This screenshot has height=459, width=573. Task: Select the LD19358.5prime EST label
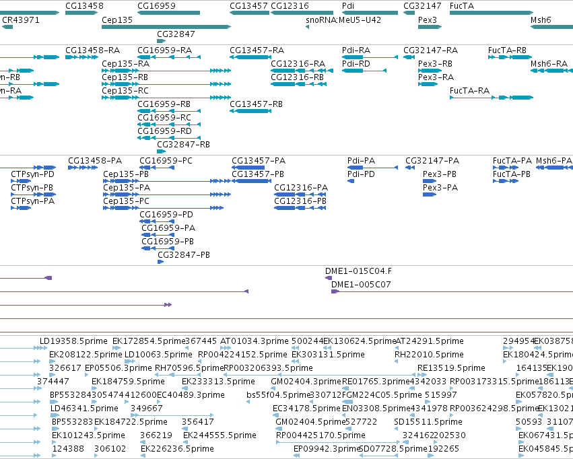[73, 341]
